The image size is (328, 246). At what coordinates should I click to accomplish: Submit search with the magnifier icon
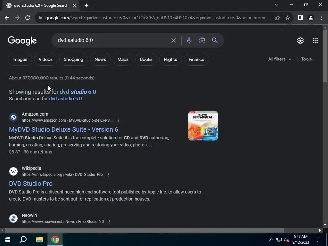point(215,40)
